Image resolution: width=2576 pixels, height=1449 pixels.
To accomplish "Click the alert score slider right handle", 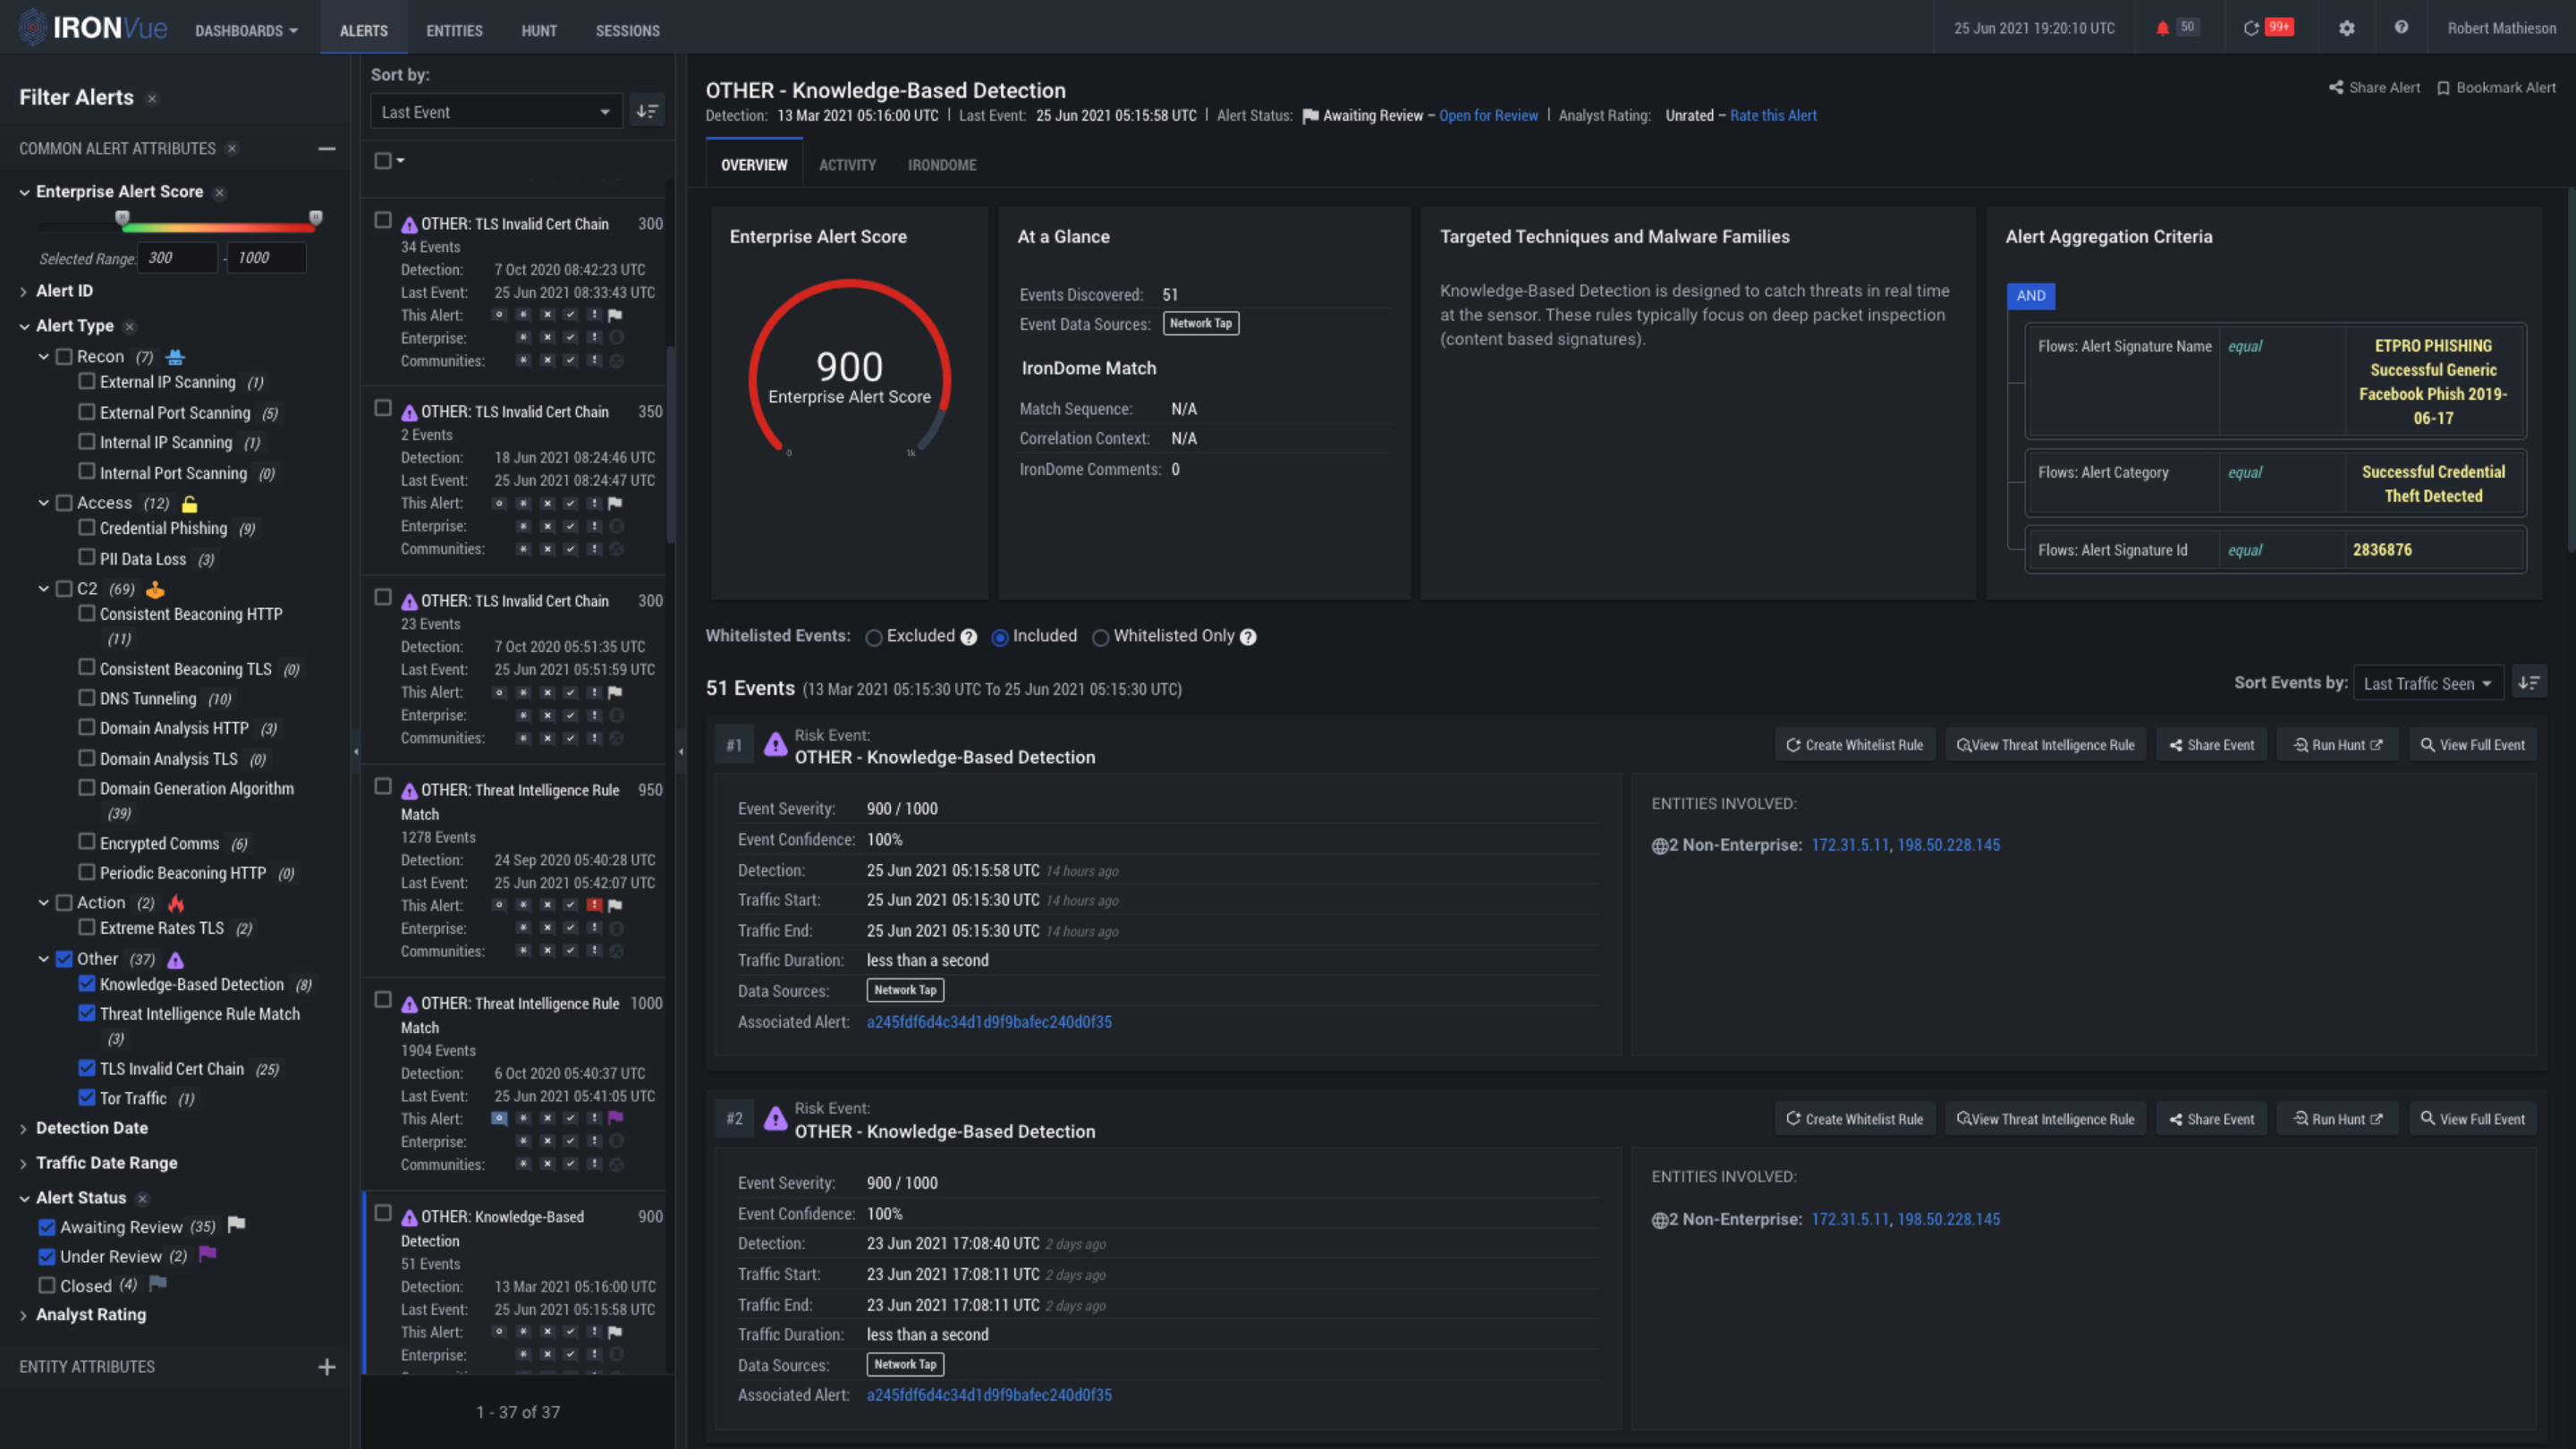I will (x=316, y=218).
